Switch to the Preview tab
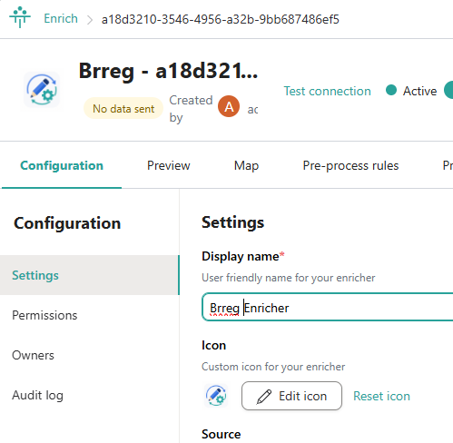The width and height of the screenshot is (453, 443). pos(169,165)
